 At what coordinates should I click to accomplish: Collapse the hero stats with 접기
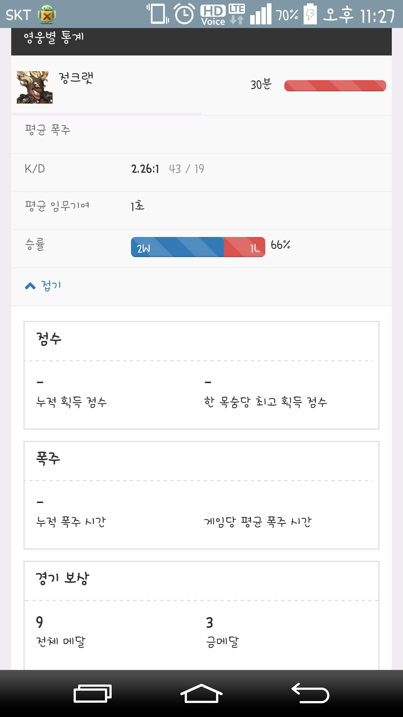pos(51,286)
